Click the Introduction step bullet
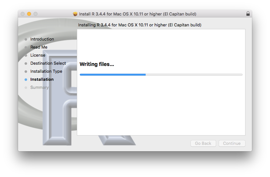The width and height of the screenshot is (270, 177). click(x=26, y=39)
